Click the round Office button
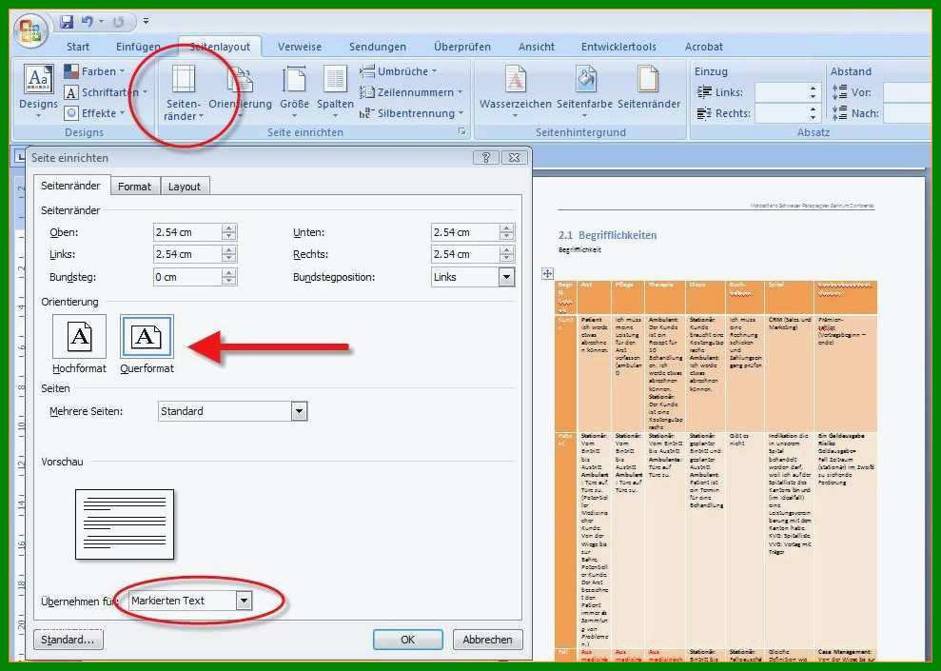 click(31, 30)
